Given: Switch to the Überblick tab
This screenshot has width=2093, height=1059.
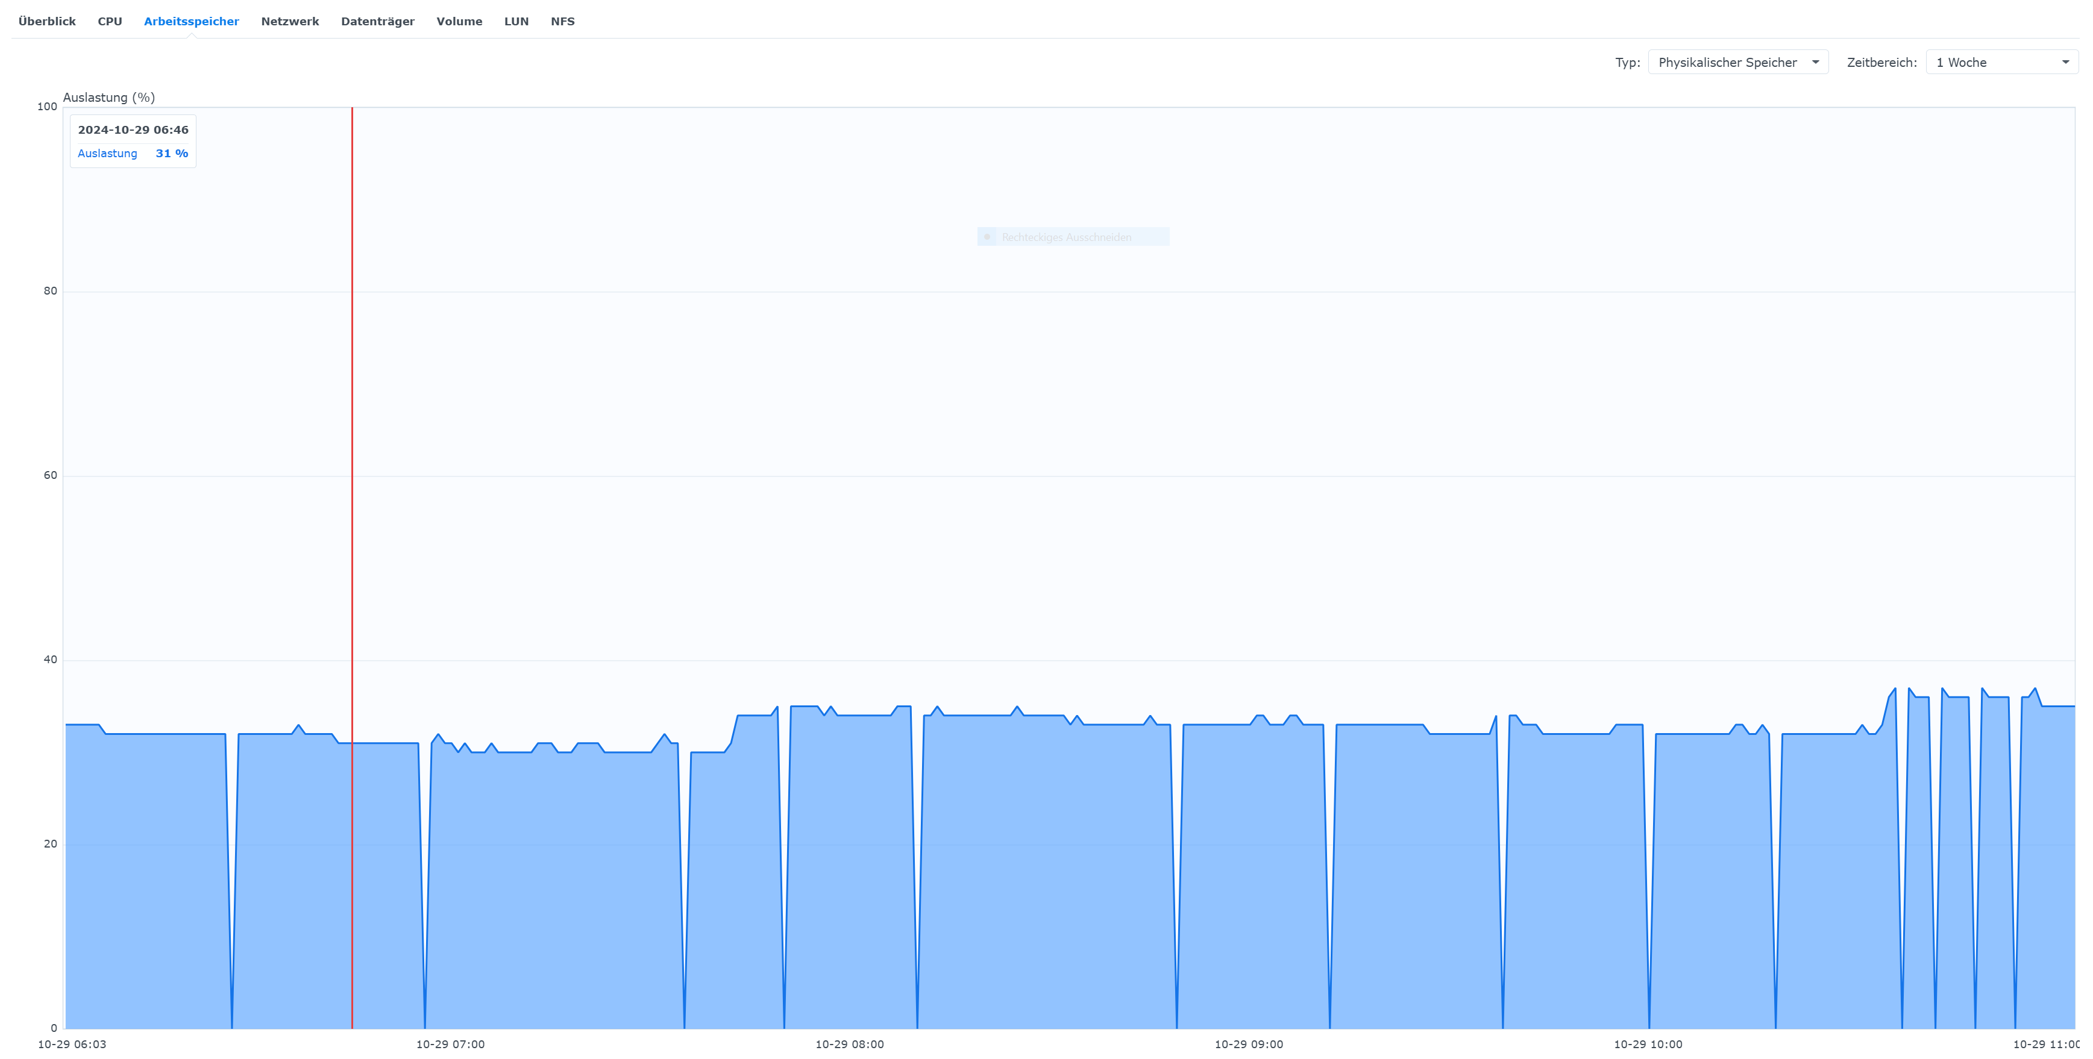Looking at the screenshot, I should coord(47,21).
